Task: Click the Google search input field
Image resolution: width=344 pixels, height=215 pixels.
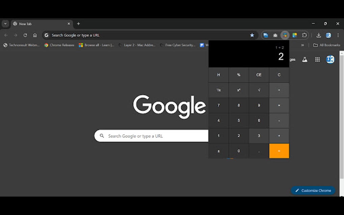Action: (x=152, y=136)
